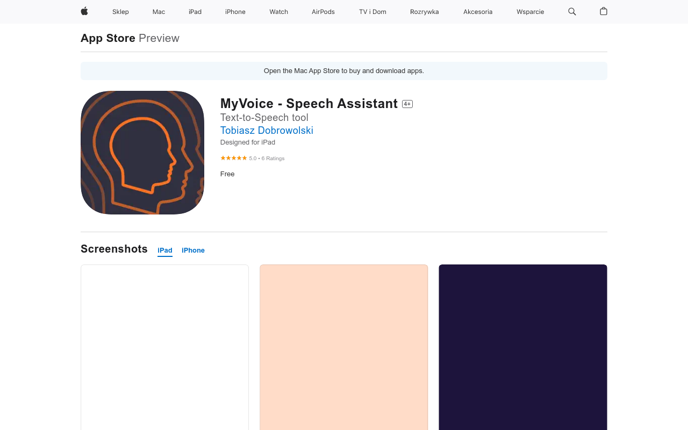Click the 'MyVoice - Speech Assistant' title
This screenshot has width=688, height=430.
309,104
